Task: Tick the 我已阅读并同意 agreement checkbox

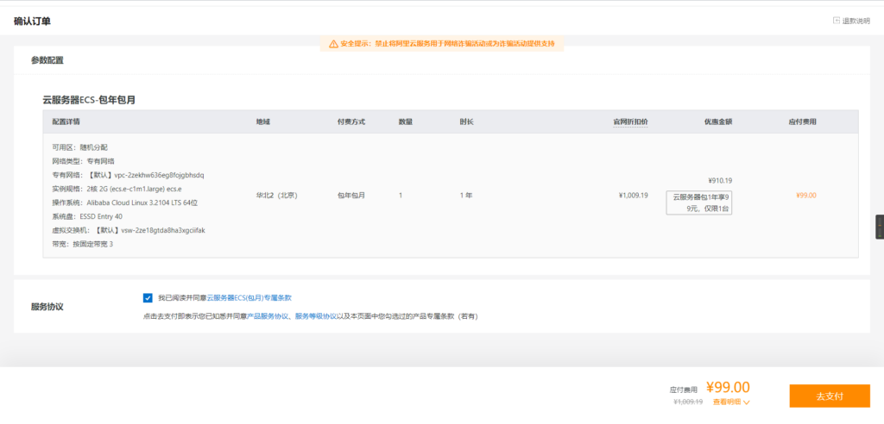Action: click(148, 297)
